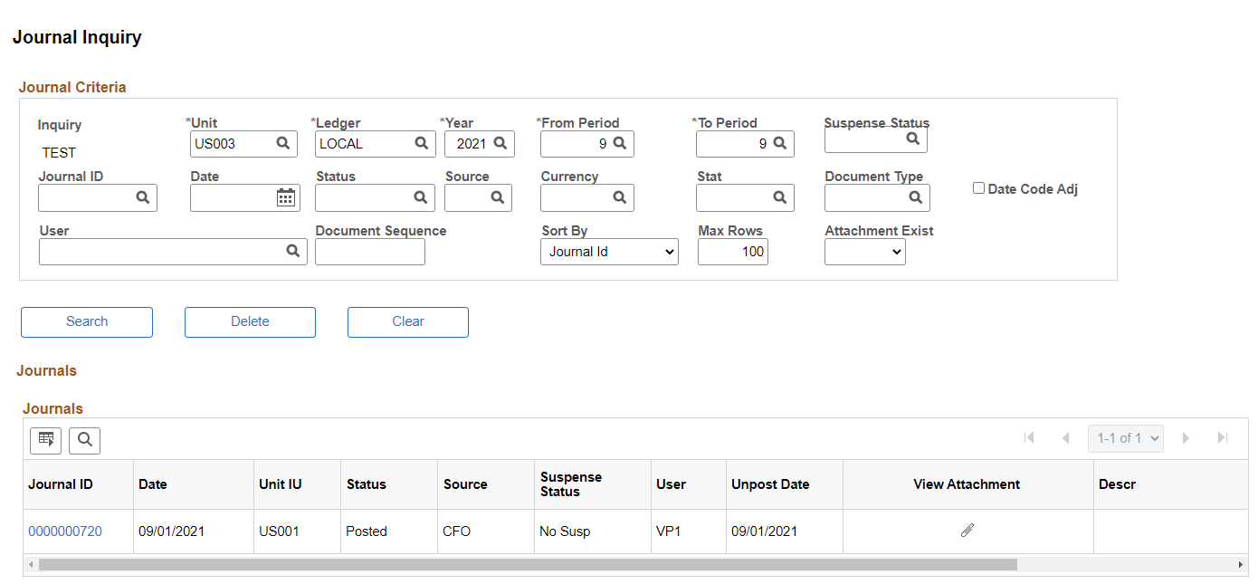Viewport: 1258px width, 584px height.
Task: Run the Search button
Action: (x=87, y=321)
